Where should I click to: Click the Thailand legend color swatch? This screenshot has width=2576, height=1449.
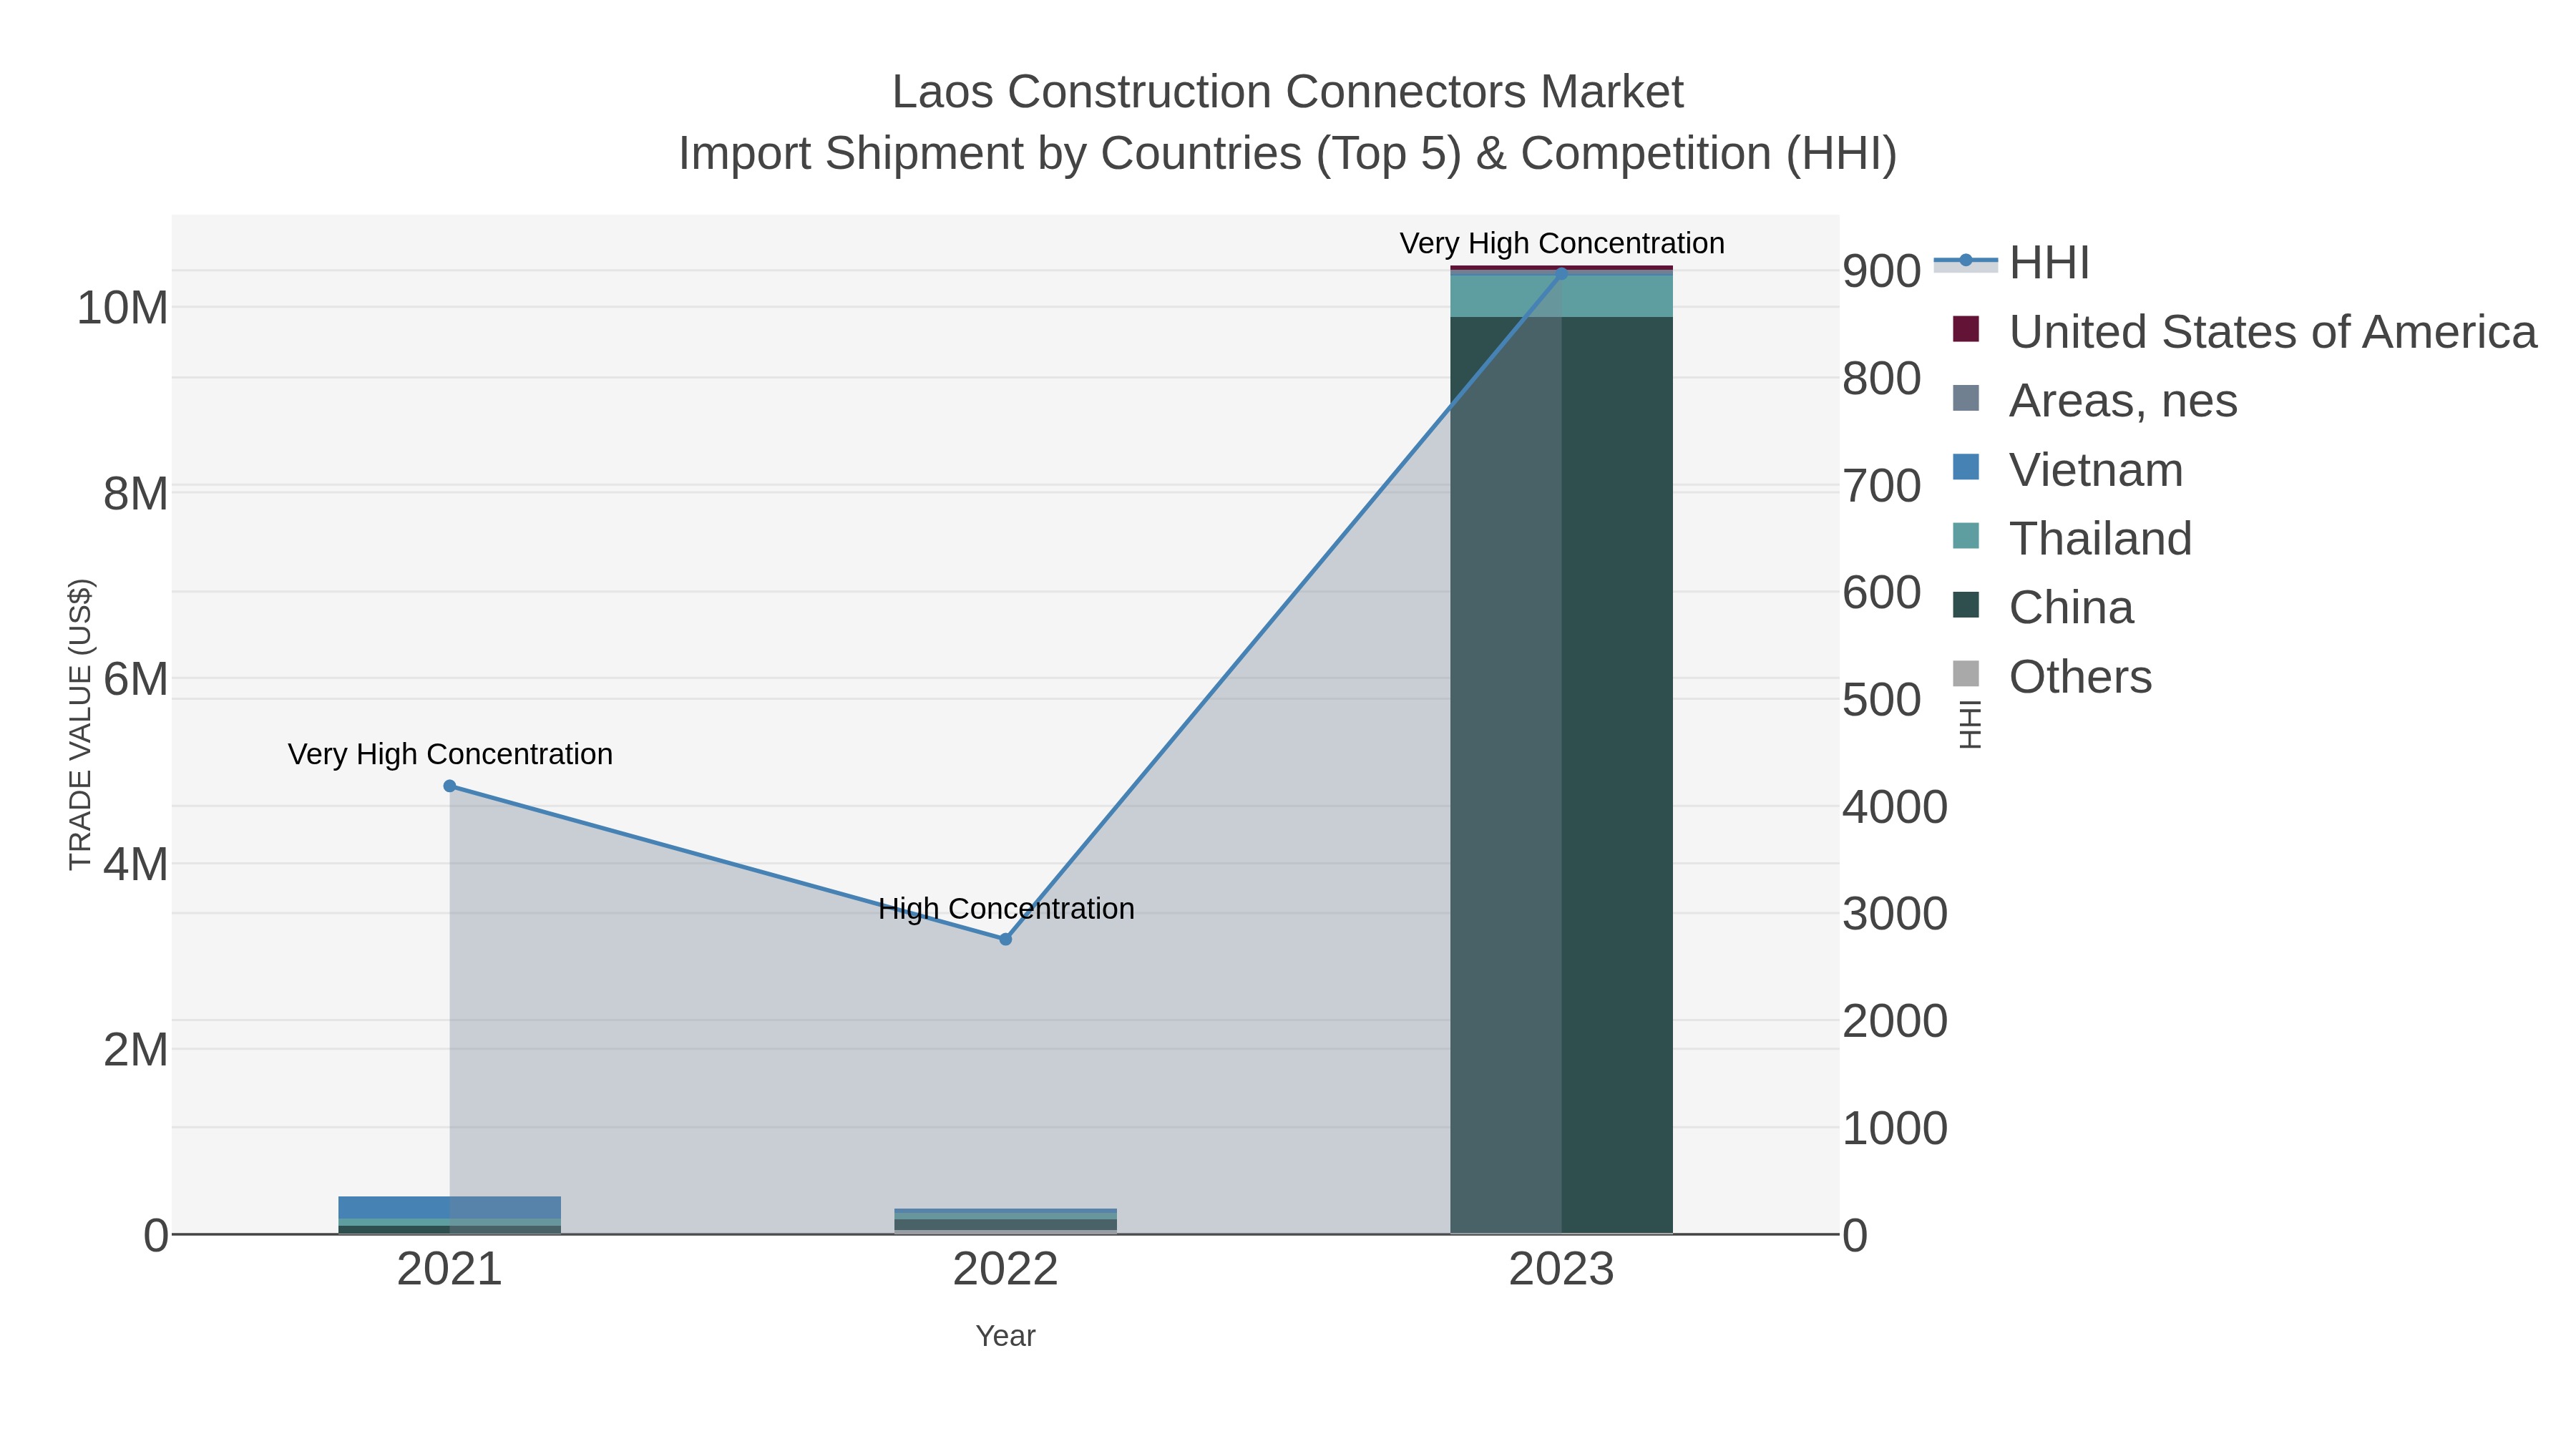[1966, 537]
